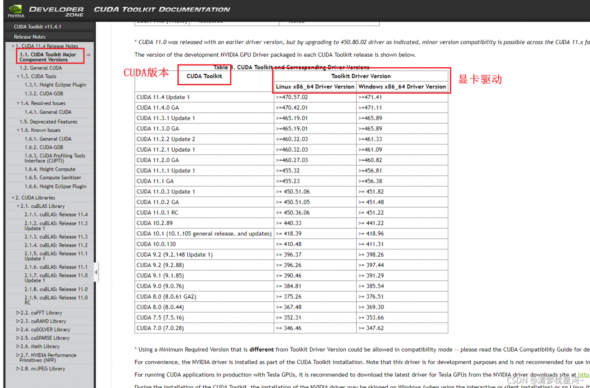Click the Linux x86_64 Driver Version header

(x=315, y=87)
